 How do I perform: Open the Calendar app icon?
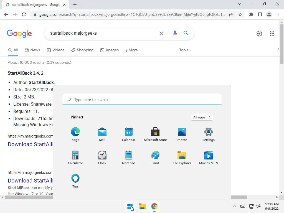point(129,134)
